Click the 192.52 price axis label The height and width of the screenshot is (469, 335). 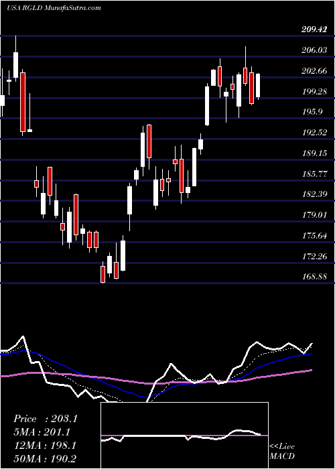(314, 133)
